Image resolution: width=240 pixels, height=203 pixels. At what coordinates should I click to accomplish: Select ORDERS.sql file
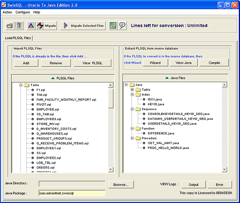[46, 168]
